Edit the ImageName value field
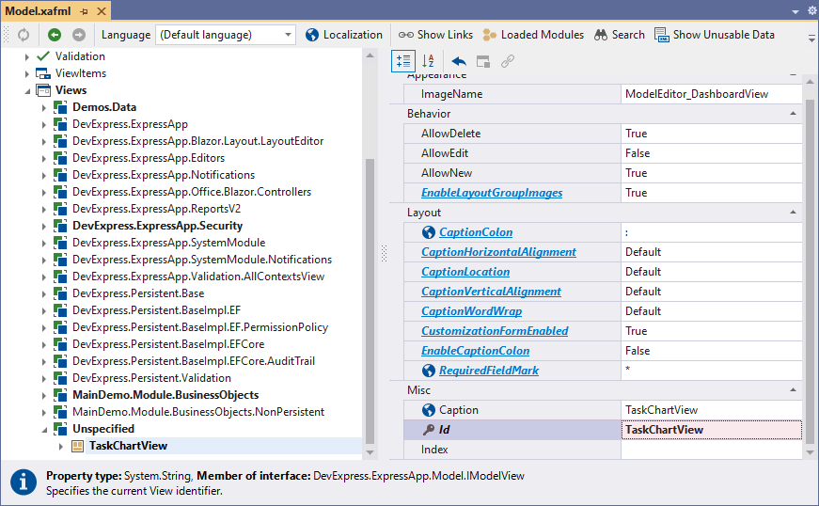Viewport: 819px width, 506px height. coord(712,94)
